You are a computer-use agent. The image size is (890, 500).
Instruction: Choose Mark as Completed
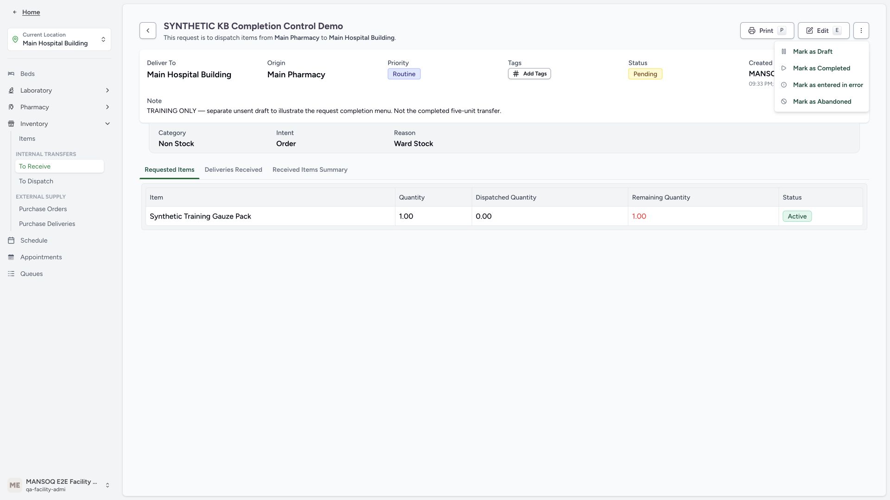821,69
